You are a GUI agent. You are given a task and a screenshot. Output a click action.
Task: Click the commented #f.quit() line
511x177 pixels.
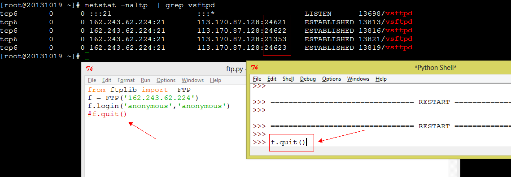click(x=107, y=114)
